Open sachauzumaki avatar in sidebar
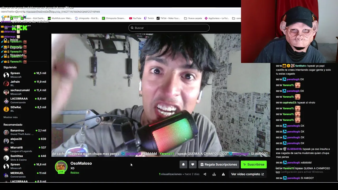 [x=6, y=92]
